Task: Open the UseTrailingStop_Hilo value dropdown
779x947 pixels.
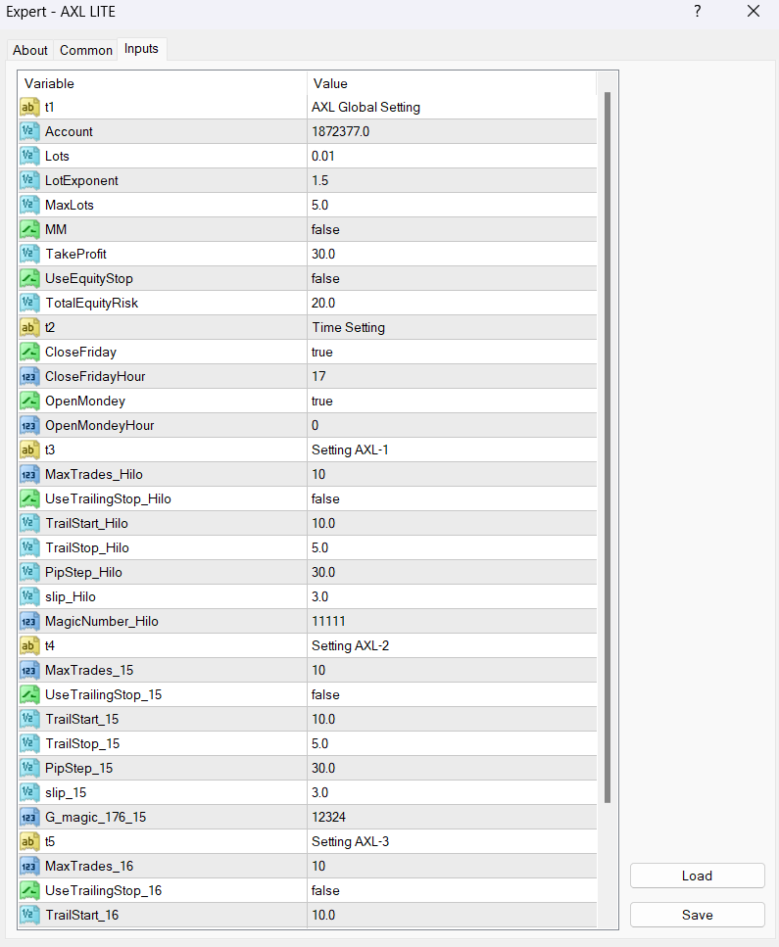Action: (451, 498)
